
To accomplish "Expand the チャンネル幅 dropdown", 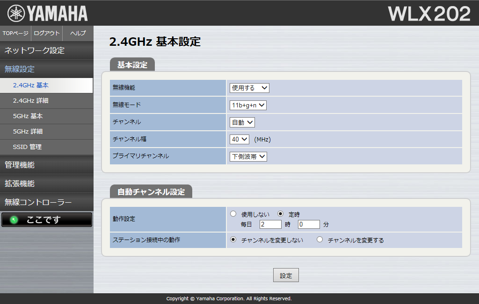I will point(239,139).
